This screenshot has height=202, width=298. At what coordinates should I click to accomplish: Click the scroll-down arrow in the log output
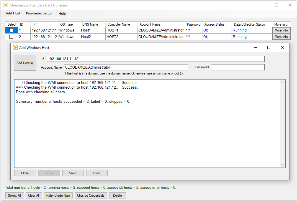coord(283,165)
